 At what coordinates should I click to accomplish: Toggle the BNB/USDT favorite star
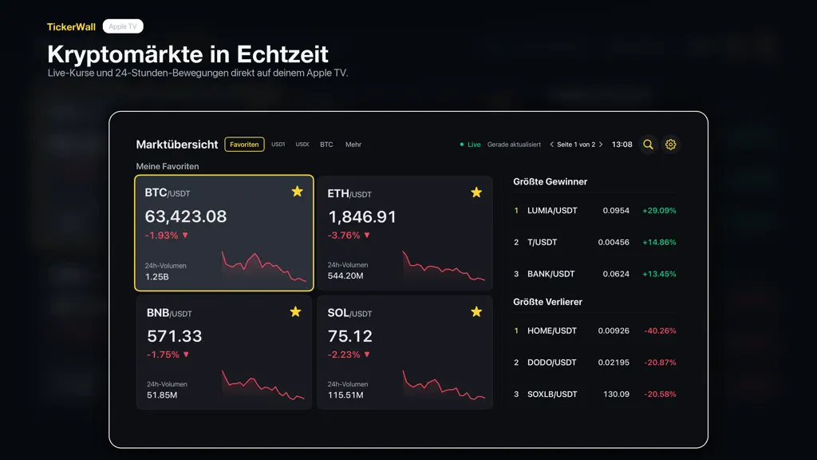click(295, 312)
